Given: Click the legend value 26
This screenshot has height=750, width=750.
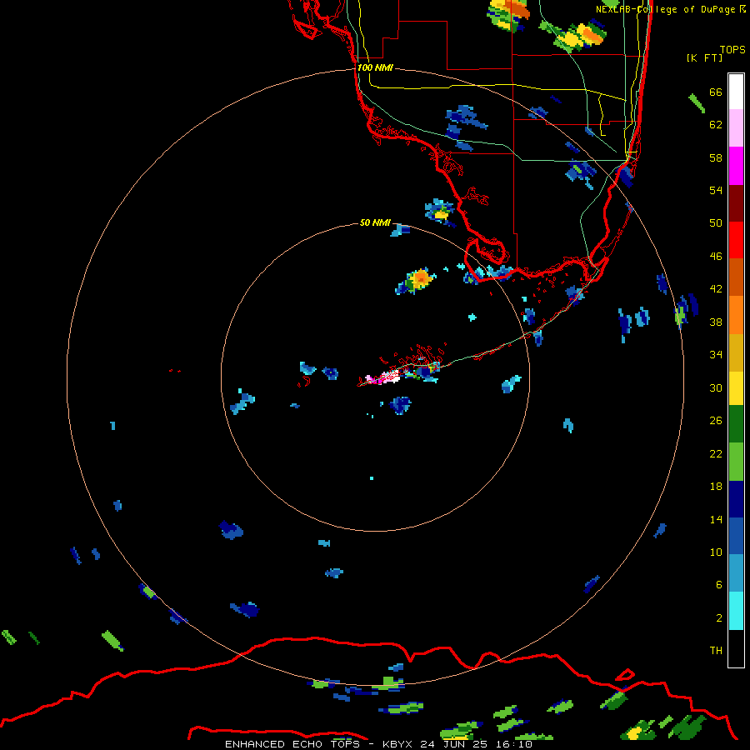Looking at the screenshot, I should tap(716, 421).
